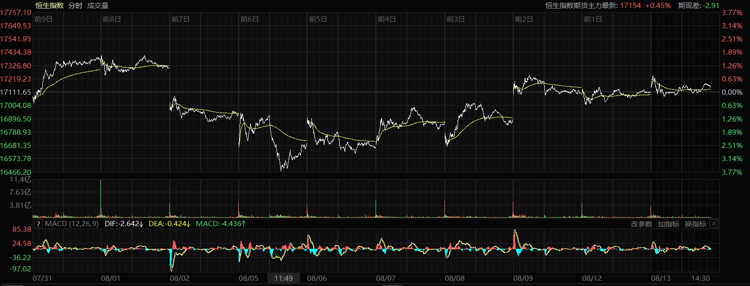Close the MACD indicator panel
The height and width of the screenshot is (286, 750).
714,224
